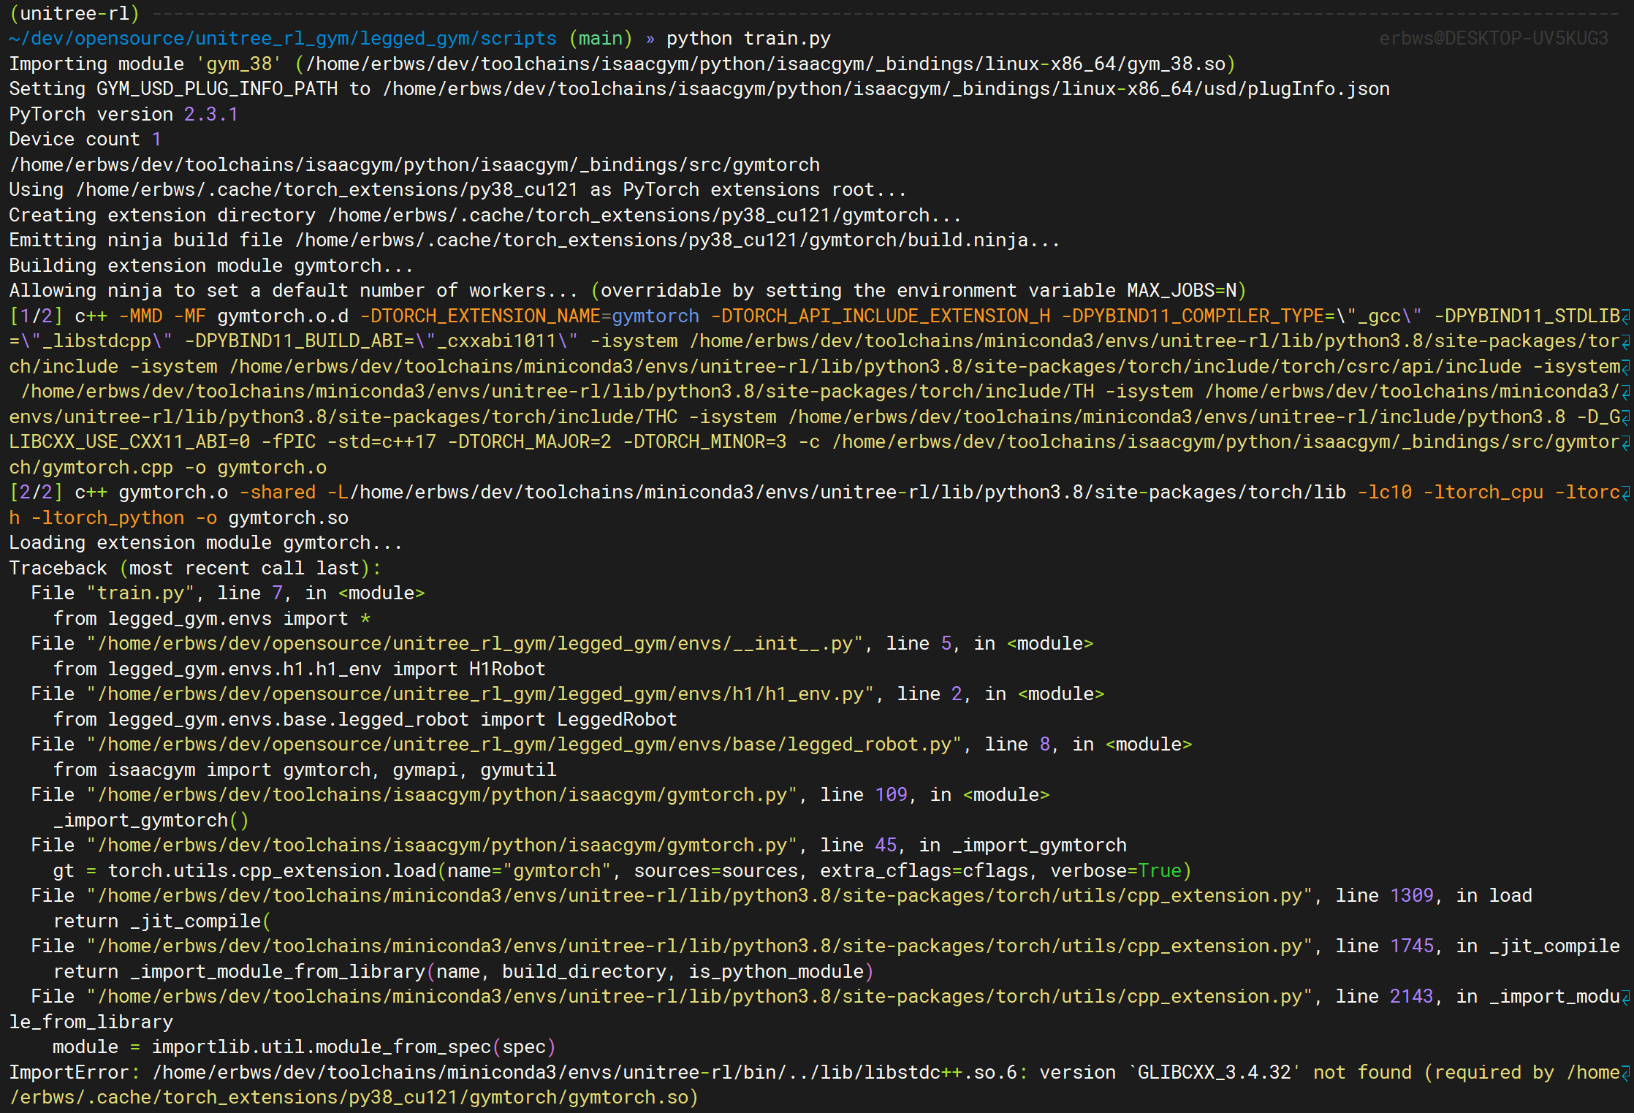Open the legged_gym/envs/__init__.py traceback path

[x=475, y=644]
